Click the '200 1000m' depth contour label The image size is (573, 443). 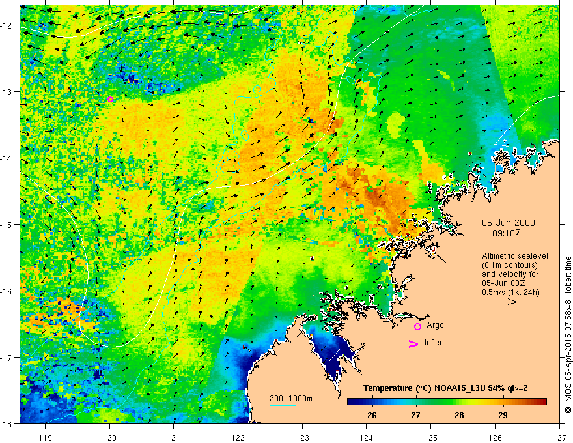pyautogui.click(x=291, y=399)
